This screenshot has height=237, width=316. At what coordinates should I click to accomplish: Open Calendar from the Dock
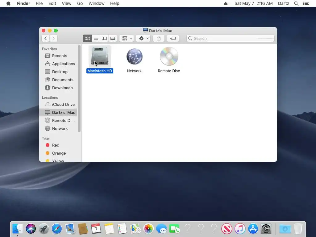point(96,229)
